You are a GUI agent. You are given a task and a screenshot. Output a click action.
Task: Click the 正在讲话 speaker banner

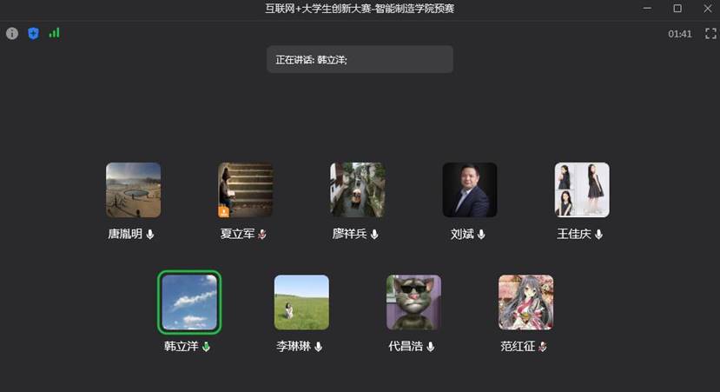click(360, 59)
